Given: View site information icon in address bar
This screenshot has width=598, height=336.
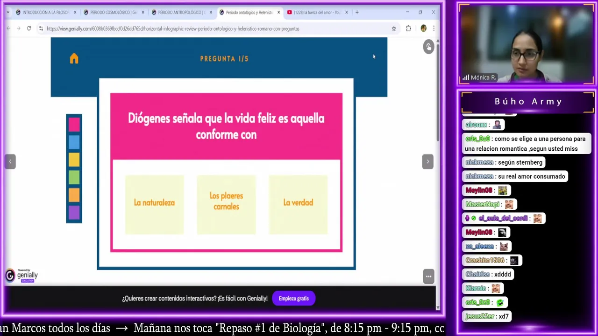Looking at the screenshot, I should [41, 28].
